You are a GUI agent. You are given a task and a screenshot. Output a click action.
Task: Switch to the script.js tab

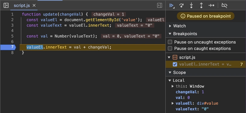coord(22,6)
